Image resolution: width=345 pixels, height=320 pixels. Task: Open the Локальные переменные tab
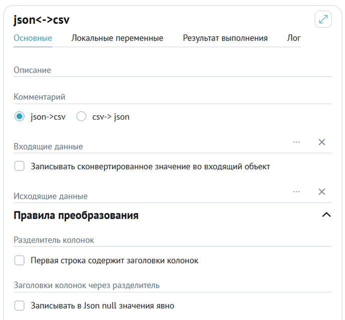coord(117,38)
